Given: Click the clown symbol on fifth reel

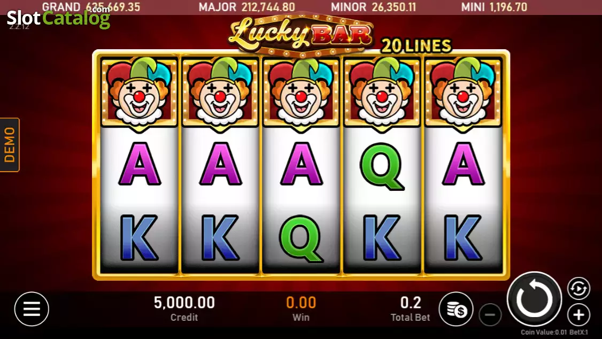Looking at the screenshot, I should (463, 93).
